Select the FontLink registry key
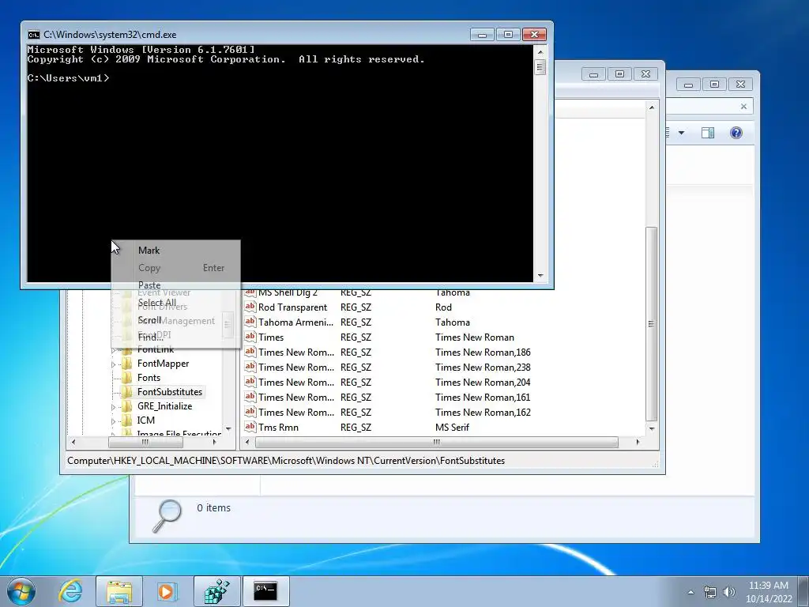The image size is (809, 607). 156,350
